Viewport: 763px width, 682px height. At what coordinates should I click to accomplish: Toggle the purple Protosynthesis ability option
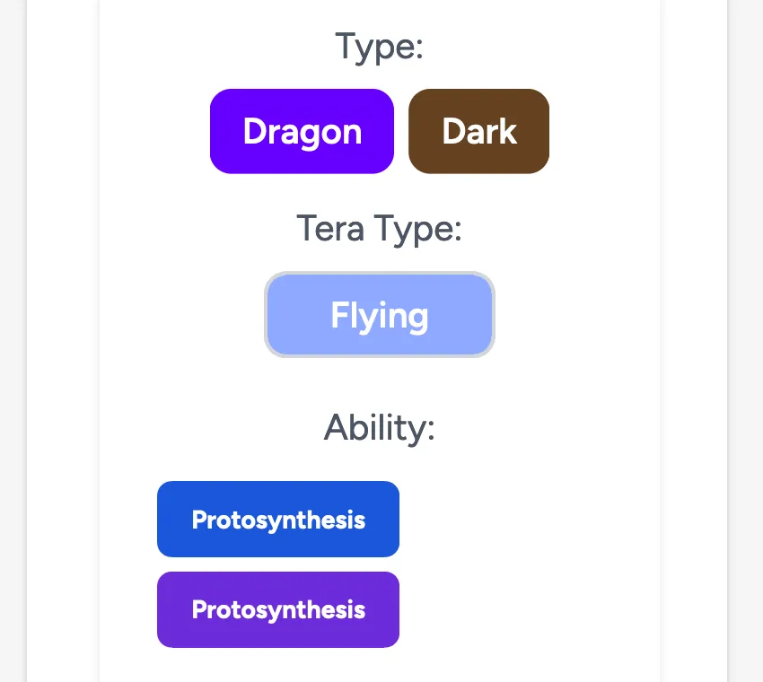[278, 609]
